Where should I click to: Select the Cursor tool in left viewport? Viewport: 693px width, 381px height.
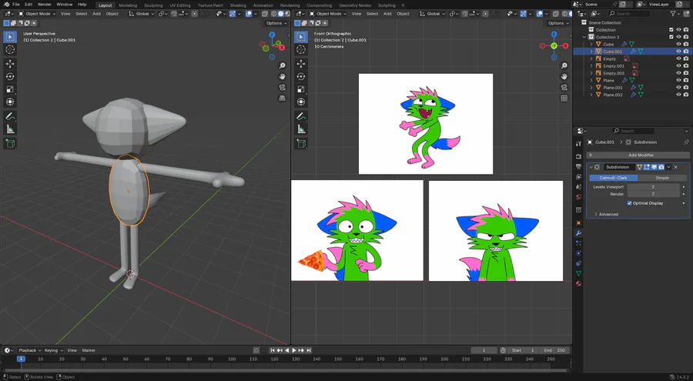(x=10, y=50)
